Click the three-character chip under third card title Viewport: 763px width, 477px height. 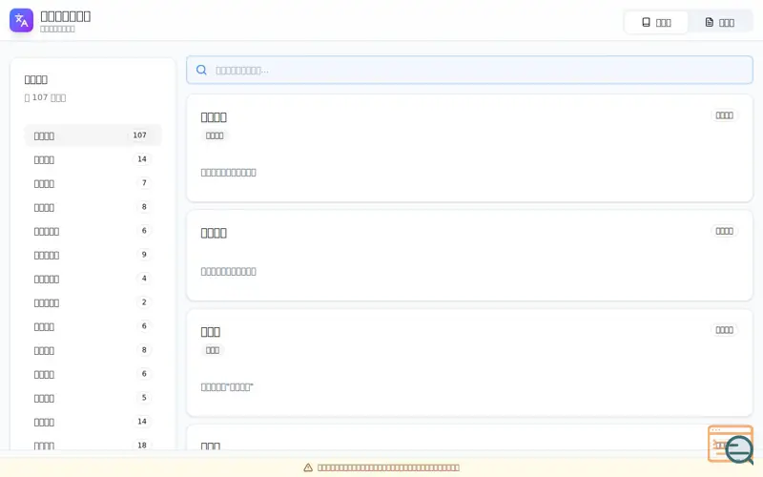tap(213, 350)
